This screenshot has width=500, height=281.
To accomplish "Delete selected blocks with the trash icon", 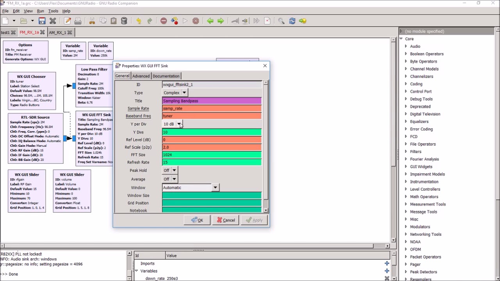I will (x=124, y=21).
